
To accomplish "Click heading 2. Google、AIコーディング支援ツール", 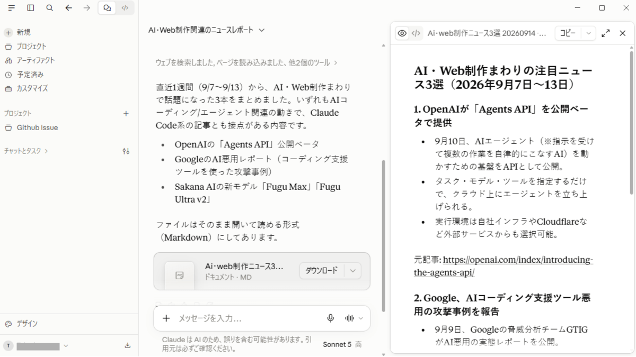I will click(502, 305).
